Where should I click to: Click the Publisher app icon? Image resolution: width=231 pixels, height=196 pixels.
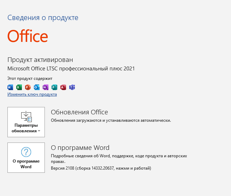click(54, 87)
